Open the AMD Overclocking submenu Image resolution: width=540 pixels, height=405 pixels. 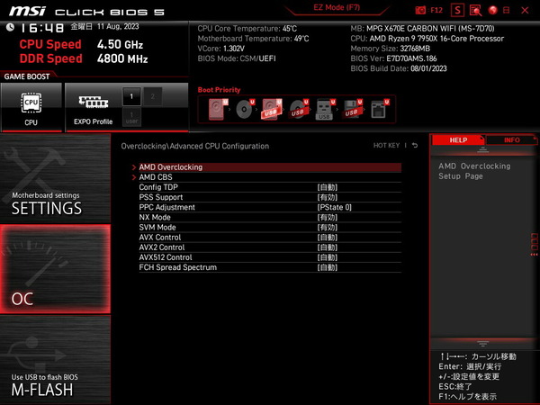click(x=270, y=167)
